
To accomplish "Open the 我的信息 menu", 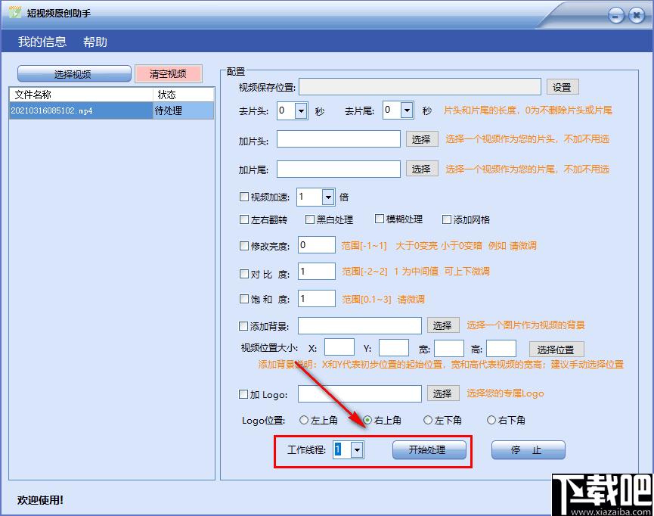I will pos(42,42).
